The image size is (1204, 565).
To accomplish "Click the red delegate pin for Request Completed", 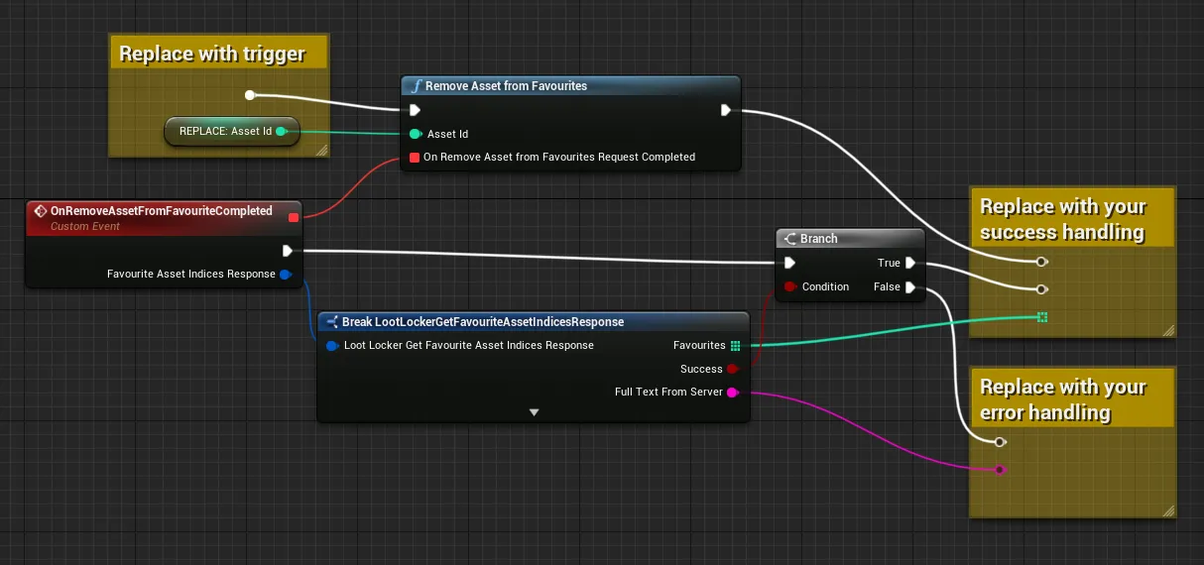I will tap(415, 157).
